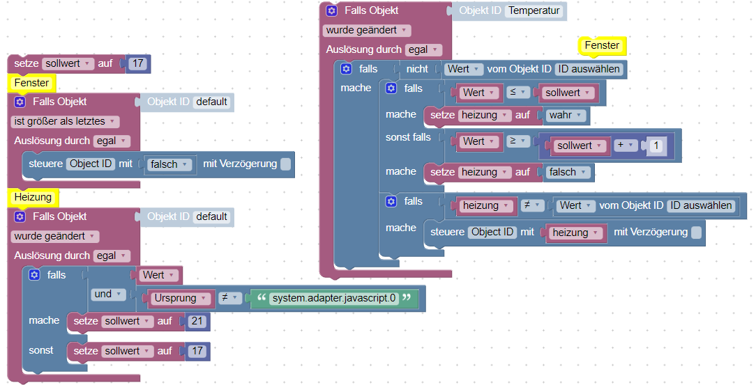The width and height of the screenshot is (756, 385).
Task: Click gear on falls block with Wert ≤ sollwert
Action: (x=391, y=88)
